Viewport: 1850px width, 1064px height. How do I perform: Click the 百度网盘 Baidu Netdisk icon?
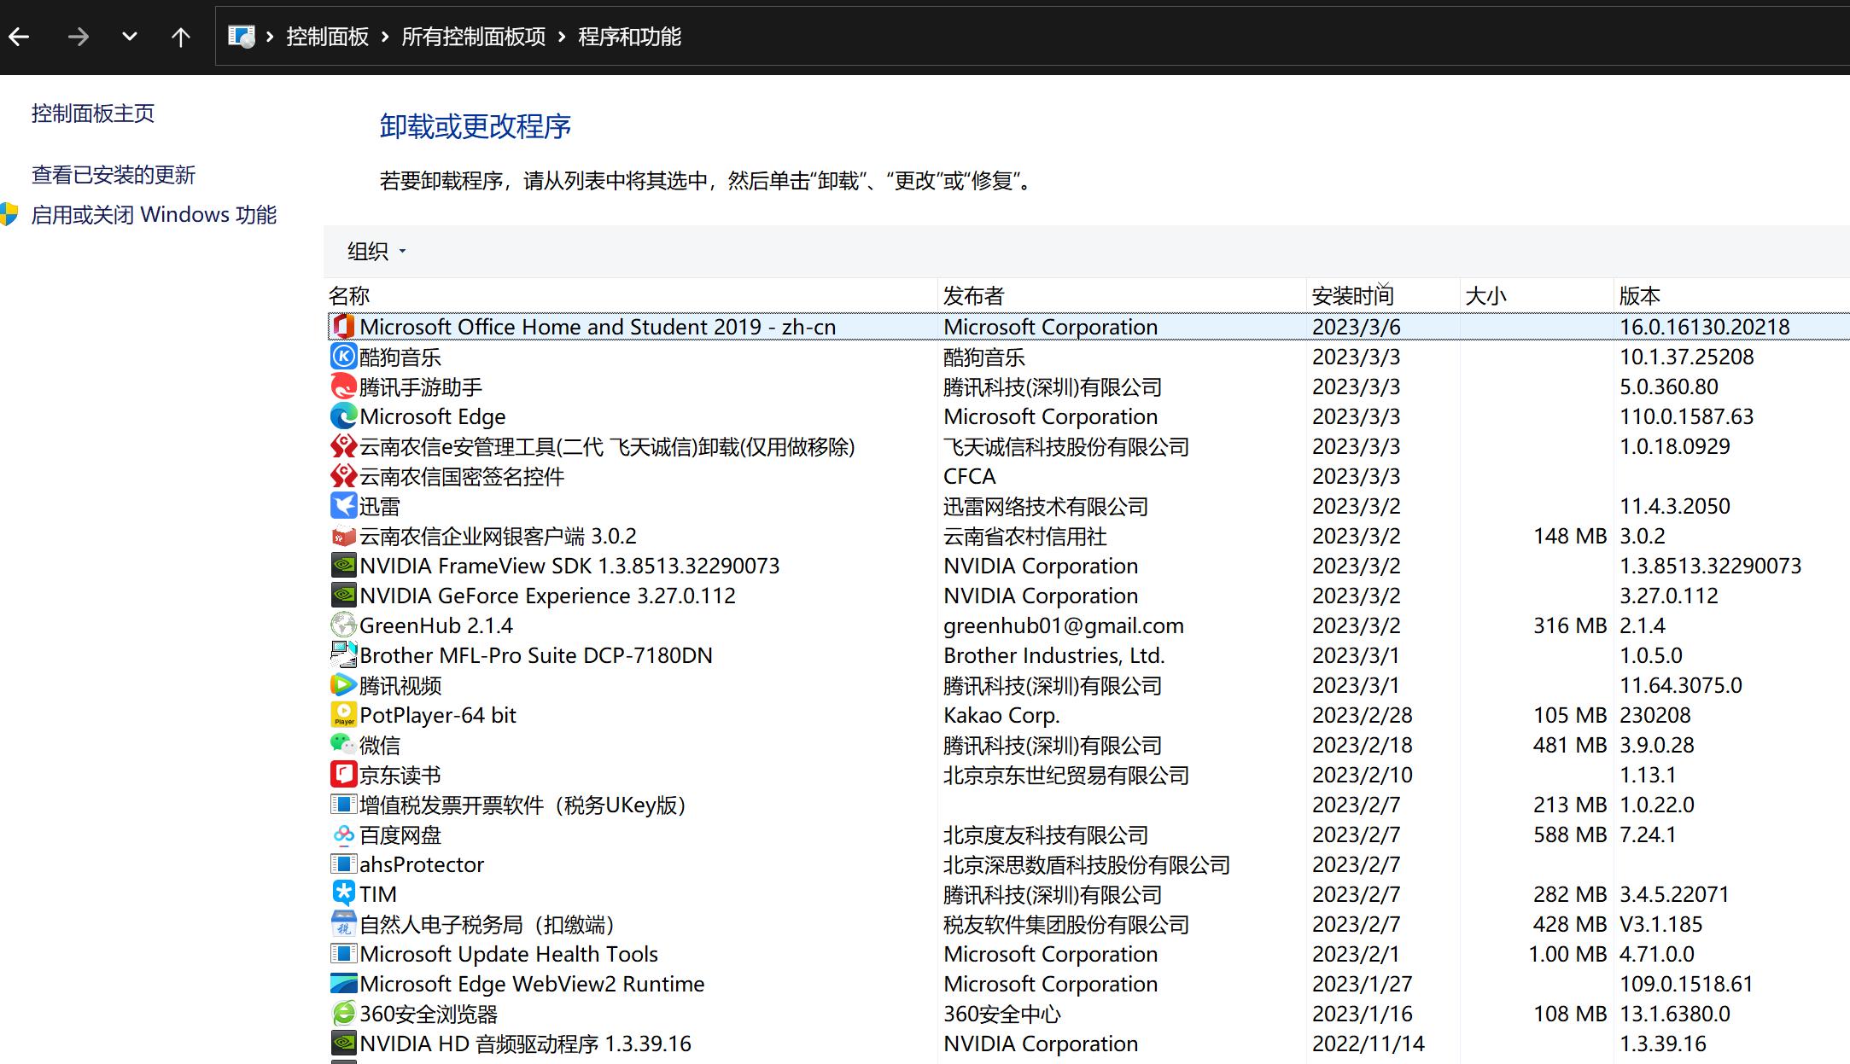(342, 834)
